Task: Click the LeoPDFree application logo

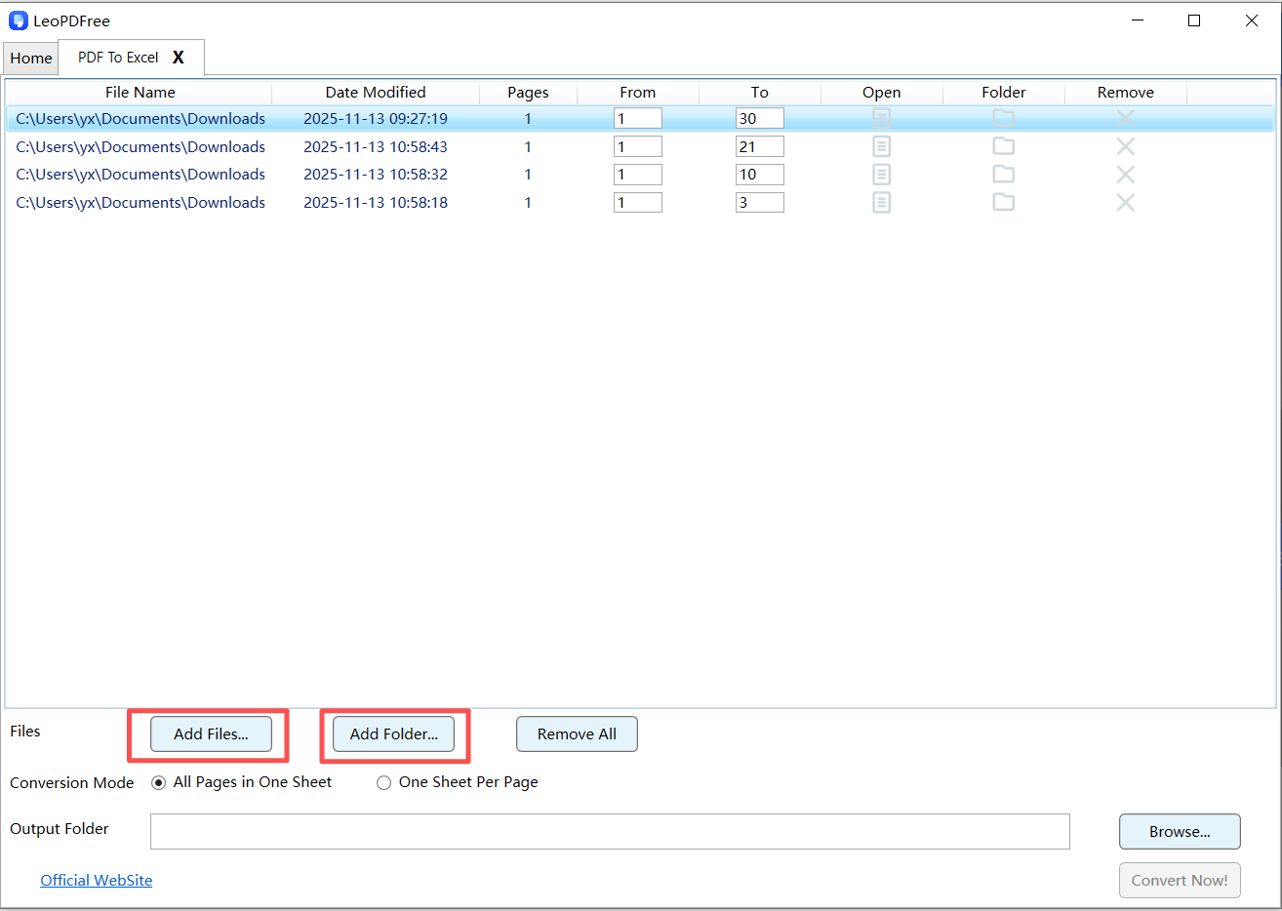Action: coord(18,20)
